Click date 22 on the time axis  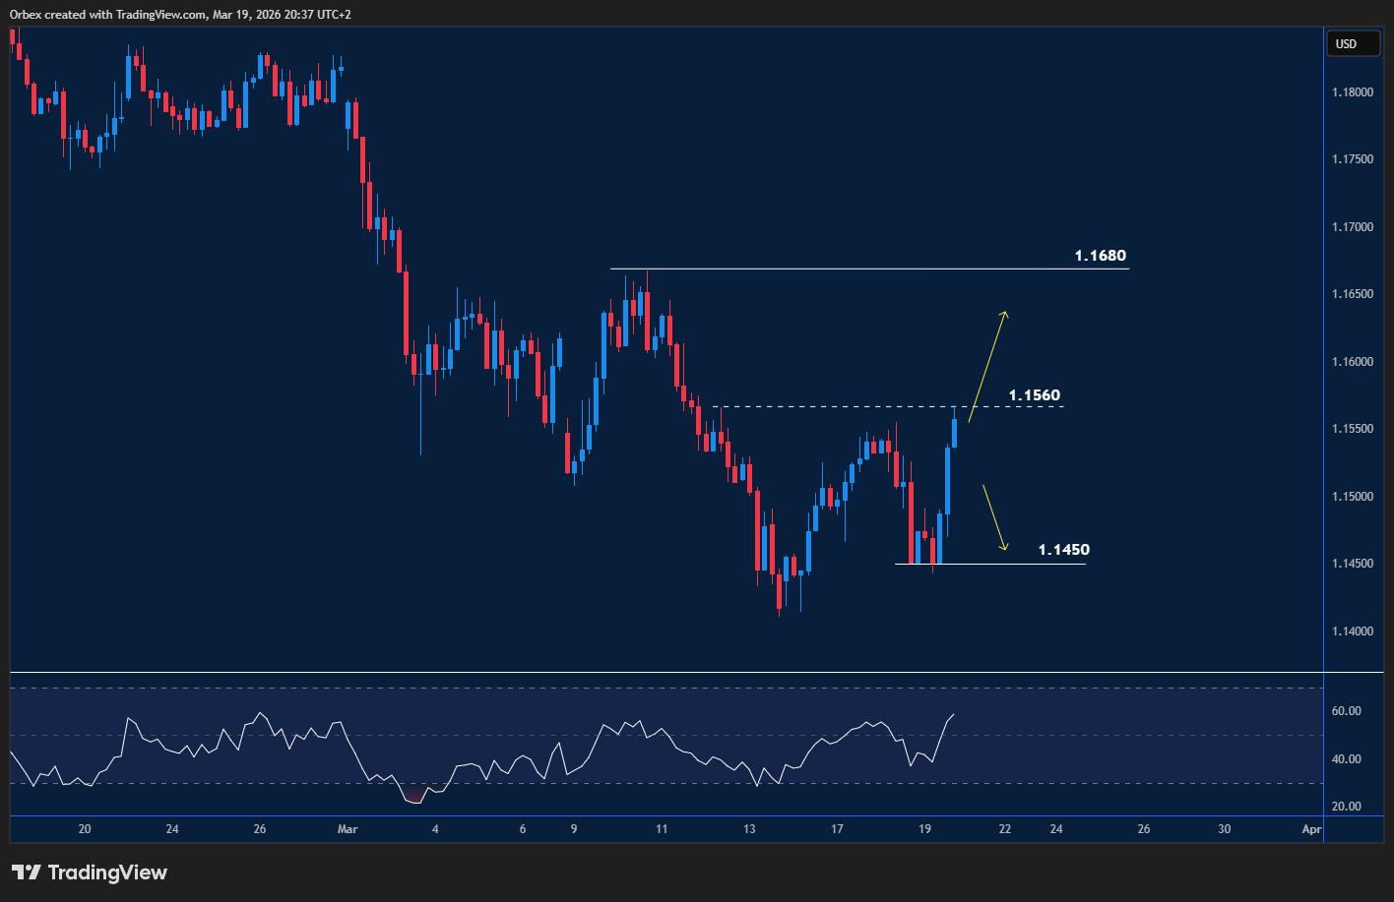1004,829
